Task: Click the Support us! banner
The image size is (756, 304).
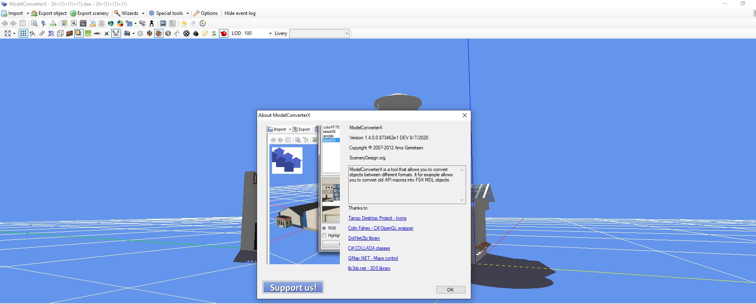Action: click(x=293, y=288)
